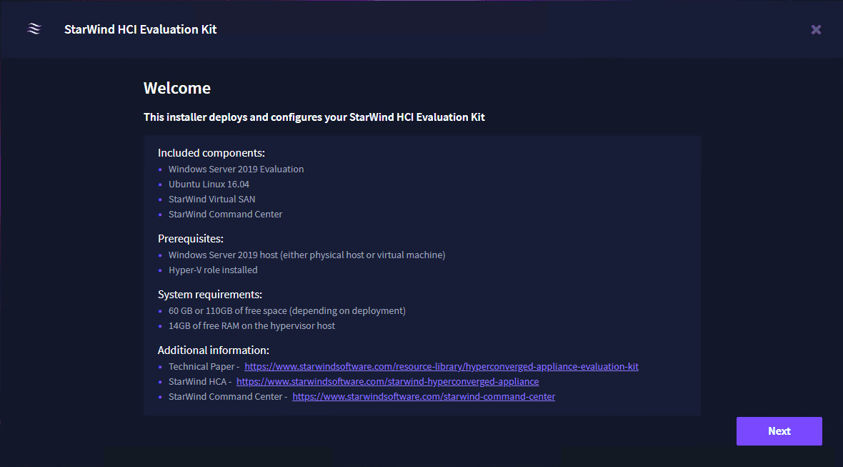Click the 'Technical Paper -' label
This screenshot has width=843, height=467.
[204, 366]
